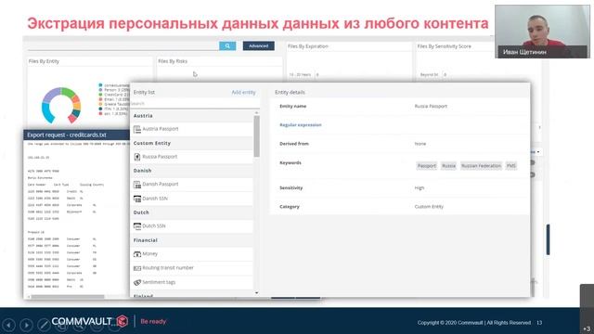594x334 pixels.
Task: Click the Derived from value None
Action: coord(420,144)
